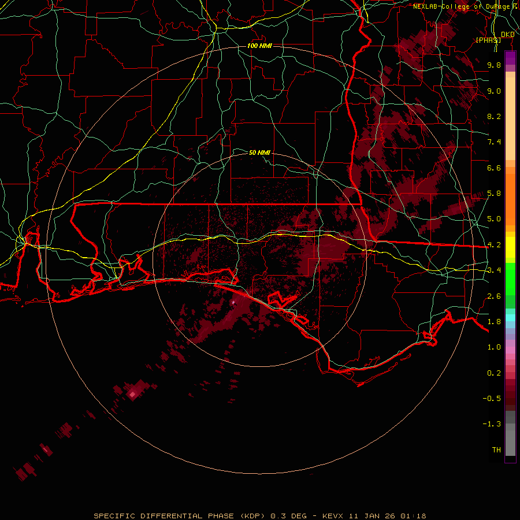Select the pink segment of the color bar
The height and width of the screenshot is (520, 520).
(x=510, y=350)
